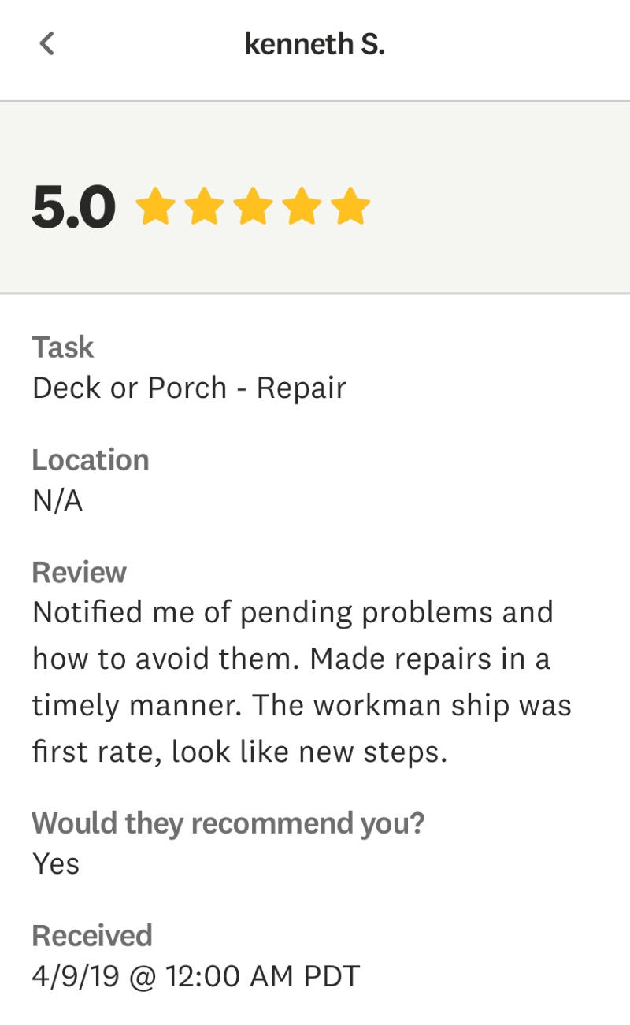Viewport: 630px width, 1025px height.
Task: Click the first rating star
Action: [155, 206]
